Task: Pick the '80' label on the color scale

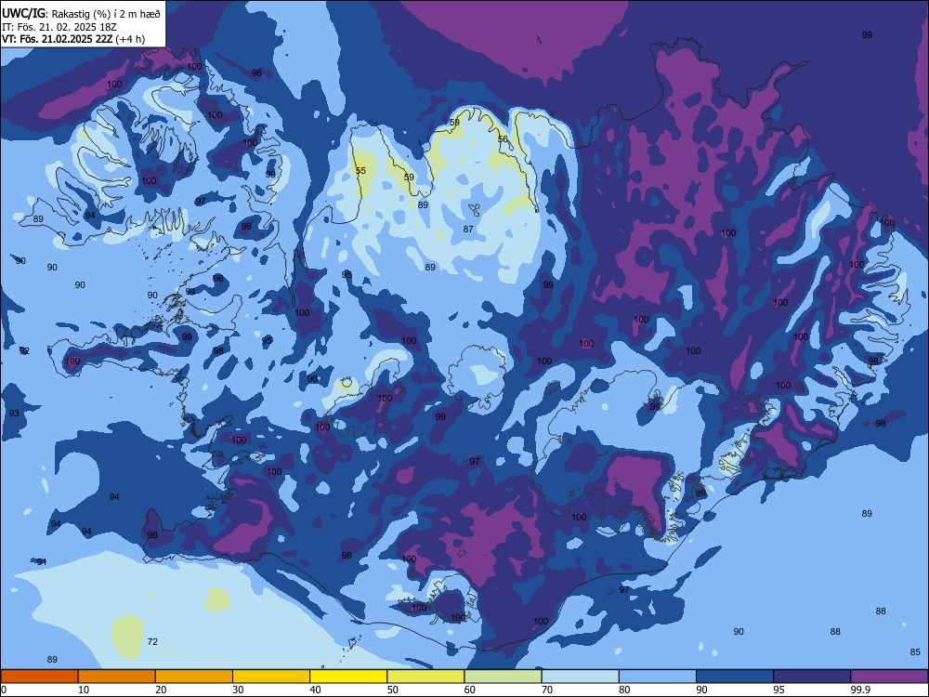Action: pos(624,690)
